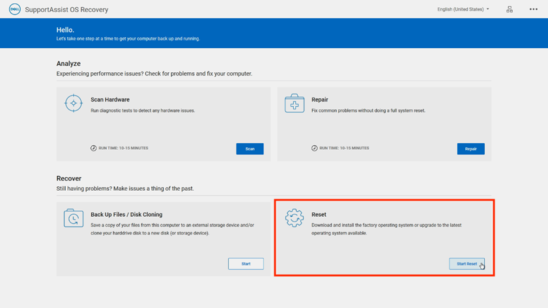Screen dimensions: 548x308
Task: Click the clock icon next to Repair run time
Action: click(x=314, y=148)
